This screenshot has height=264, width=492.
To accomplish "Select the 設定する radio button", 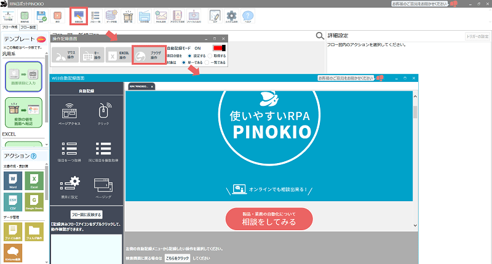I will click(189, 55).
